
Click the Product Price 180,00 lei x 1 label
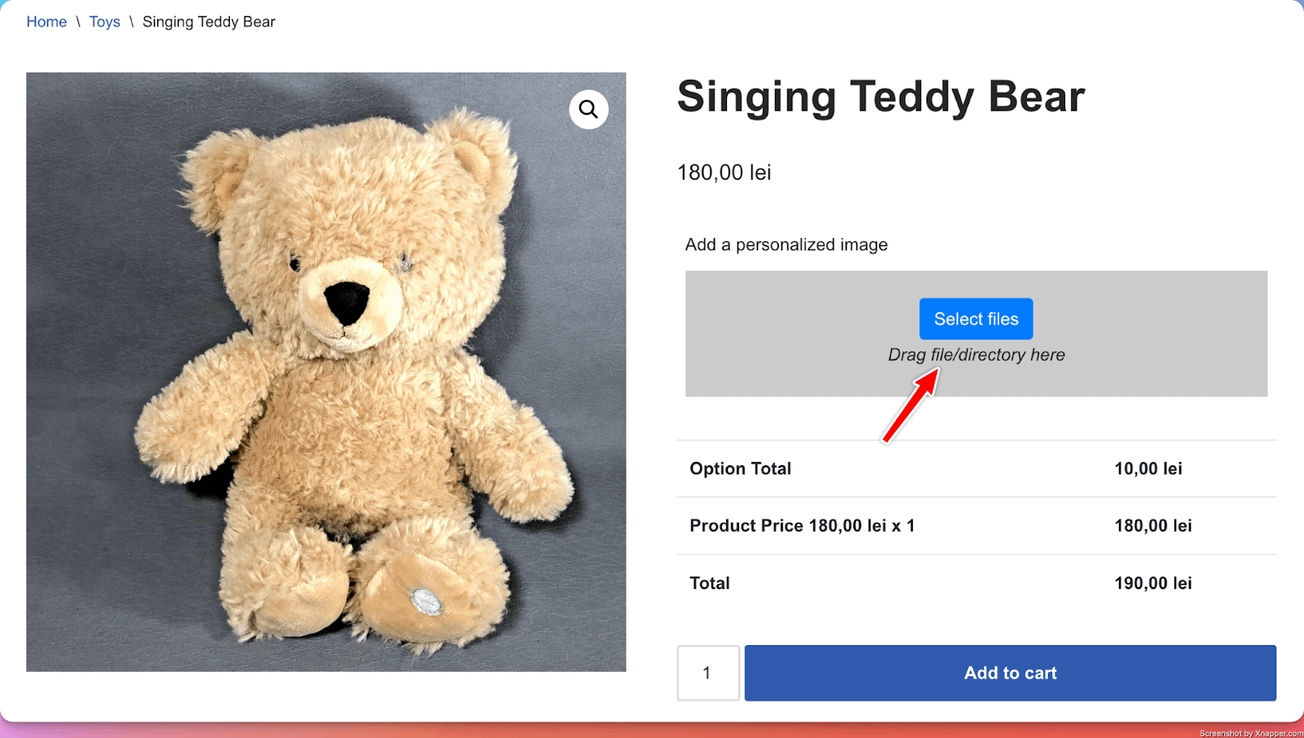pos(802,526)
